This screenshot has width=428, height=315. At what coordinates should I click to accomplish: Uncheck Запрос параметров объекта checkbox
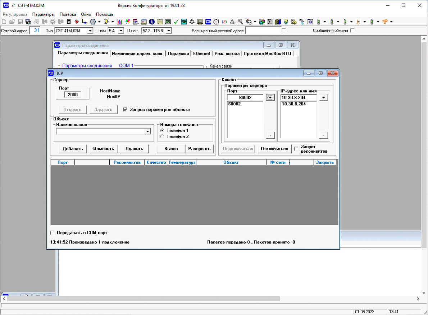click(125, 110)
